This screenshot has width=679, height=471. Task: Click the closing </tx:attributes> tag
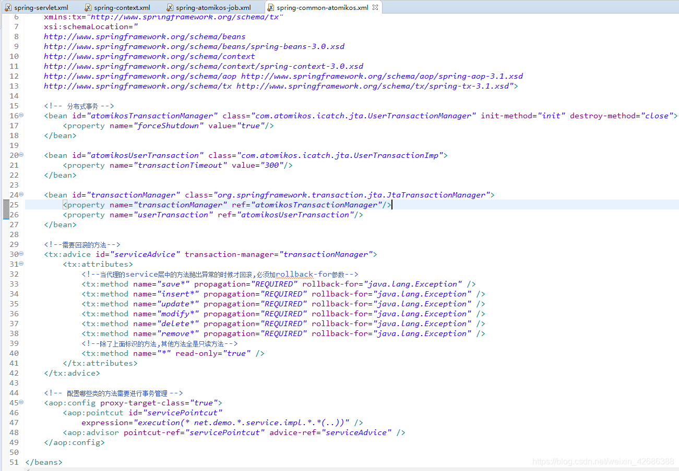[x=100, y=363]
